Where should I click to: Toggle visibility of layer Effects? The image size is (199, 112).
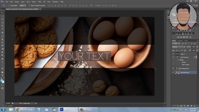click(x=178, y=60)
